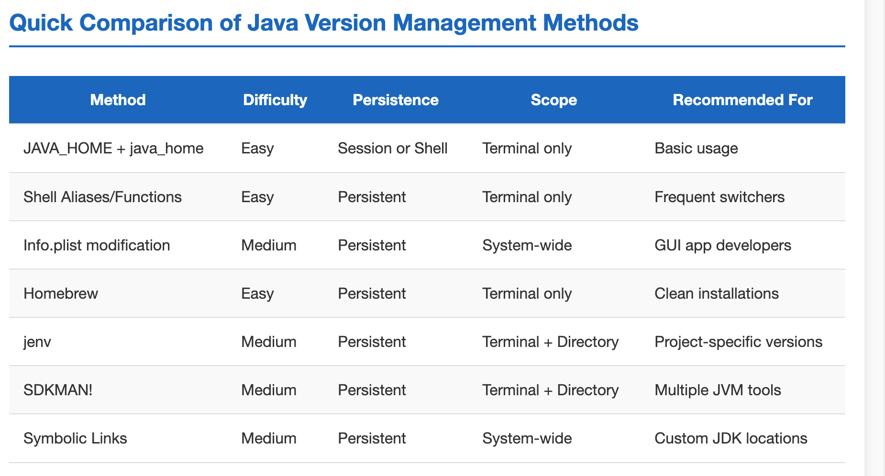
Task: Select the jenv row
Action: [x=35, y=342]
